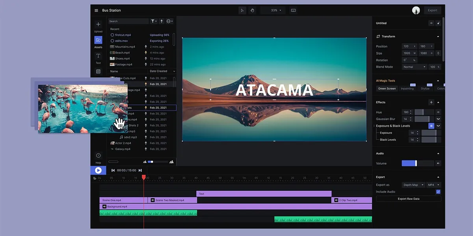Open the hamburger menu beside Bus Station
473x236 pixels.
[x=96, y=11]
